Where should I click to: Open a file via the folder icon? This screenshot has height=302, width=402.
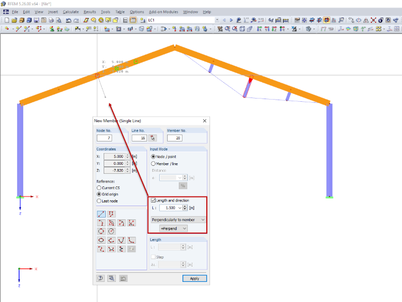pos(14,20)
